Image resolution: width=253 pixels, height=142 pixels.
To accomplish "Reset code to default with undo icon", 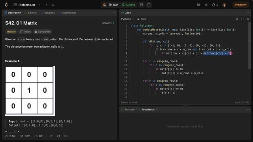I will (x=248, y=19).
